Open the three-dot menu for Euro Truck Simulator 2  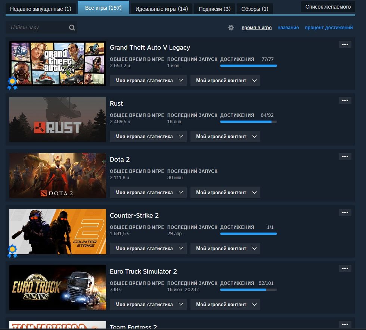(x=345, y=268)
